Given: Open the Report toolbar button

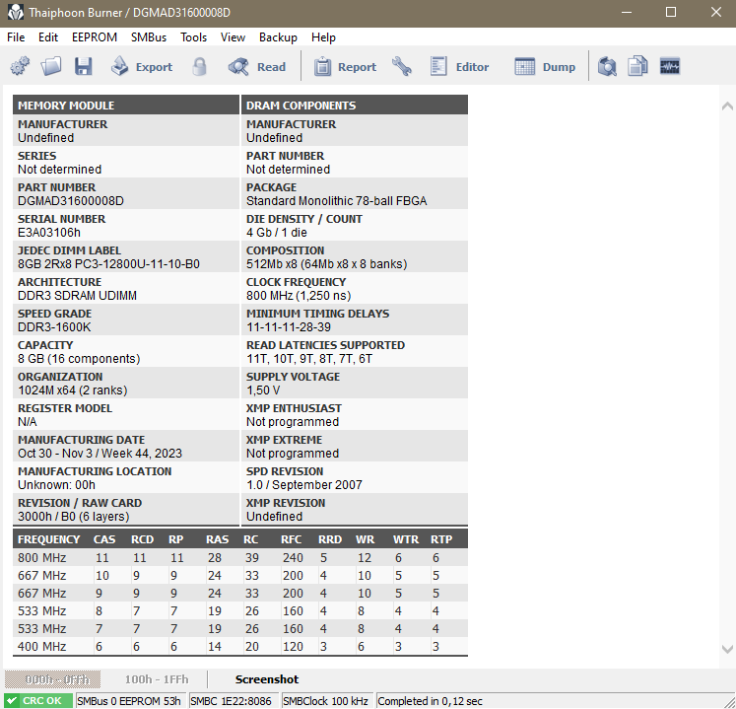Looking at the screenshot, I should [x=345, y=66].
